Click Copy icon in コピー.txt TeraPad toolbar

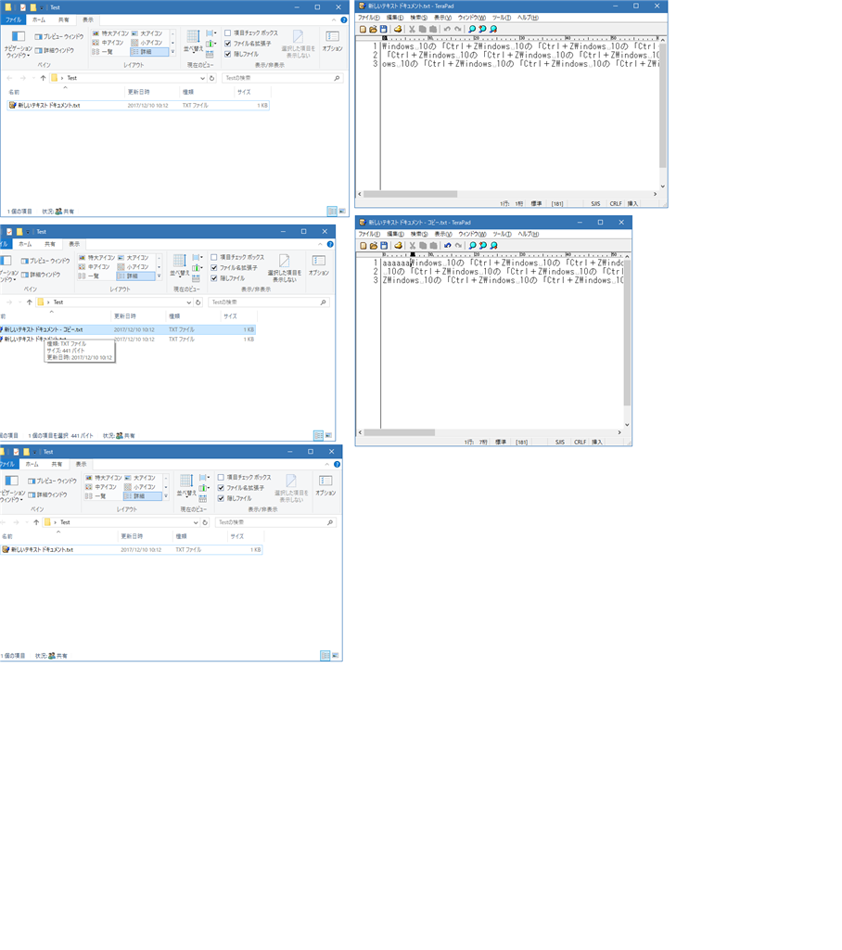[x=423, y=245]
